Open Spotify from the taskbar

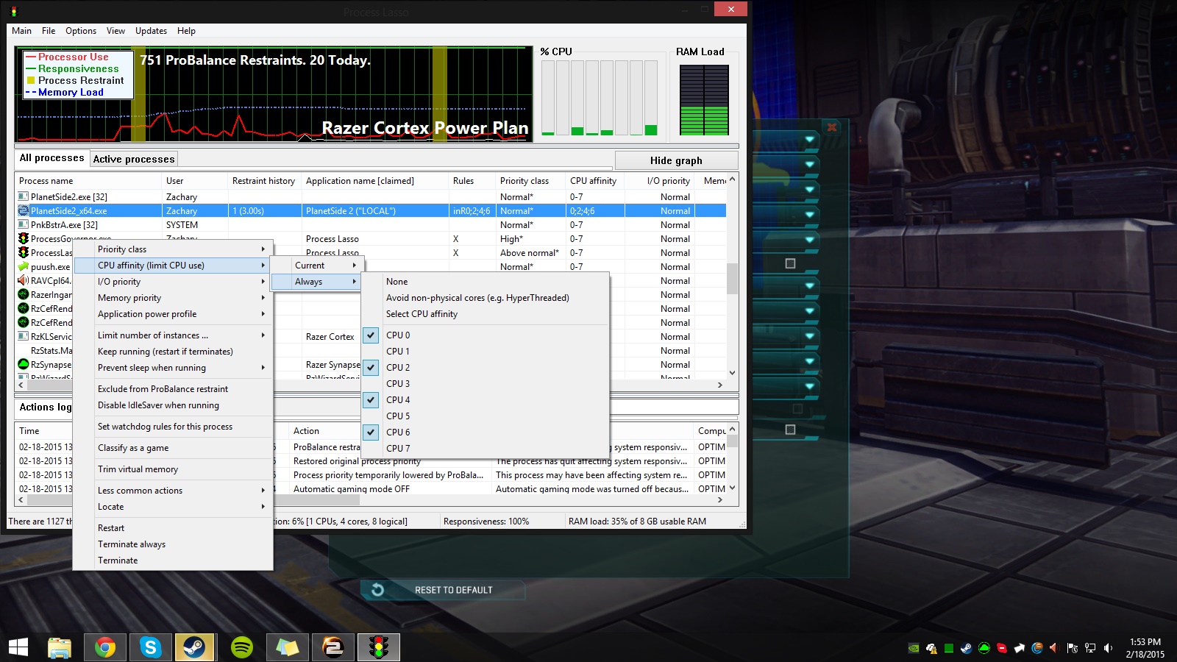pyautogui.click(x=242, y=647)
